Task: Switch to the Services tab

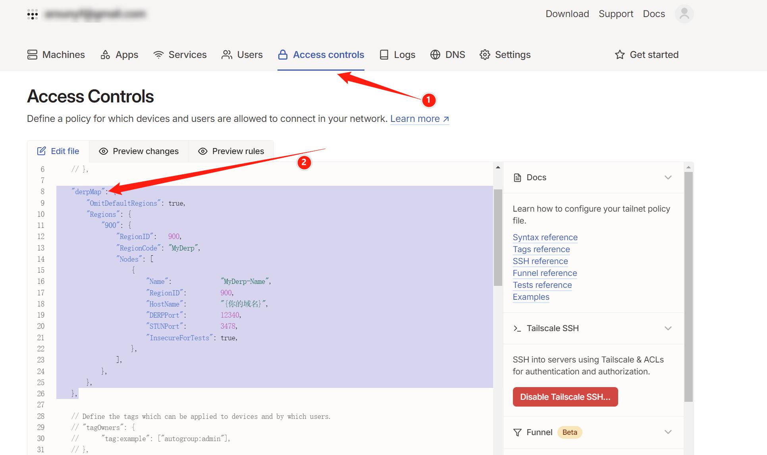Action: pos(180,55)
